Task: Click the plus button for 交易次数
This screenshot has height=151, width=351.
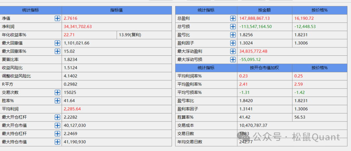Action: tap(58, 92)
